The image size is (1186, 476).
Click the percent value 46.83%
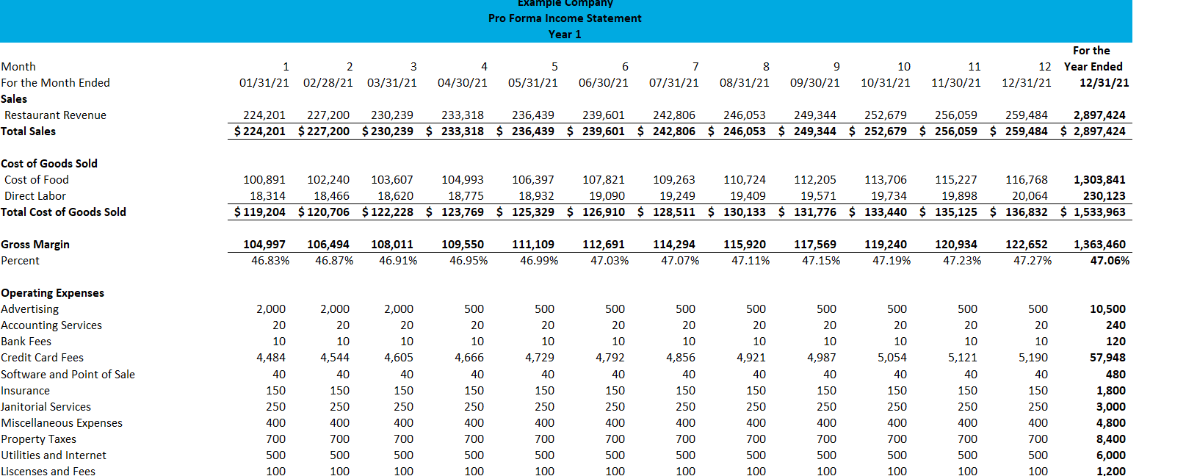(x=270, y=261)
